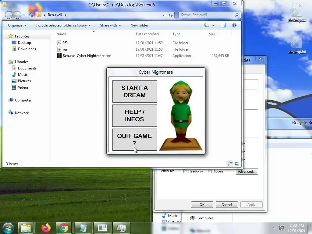Select Libraries in navigation pane

[x=22, y=62]
